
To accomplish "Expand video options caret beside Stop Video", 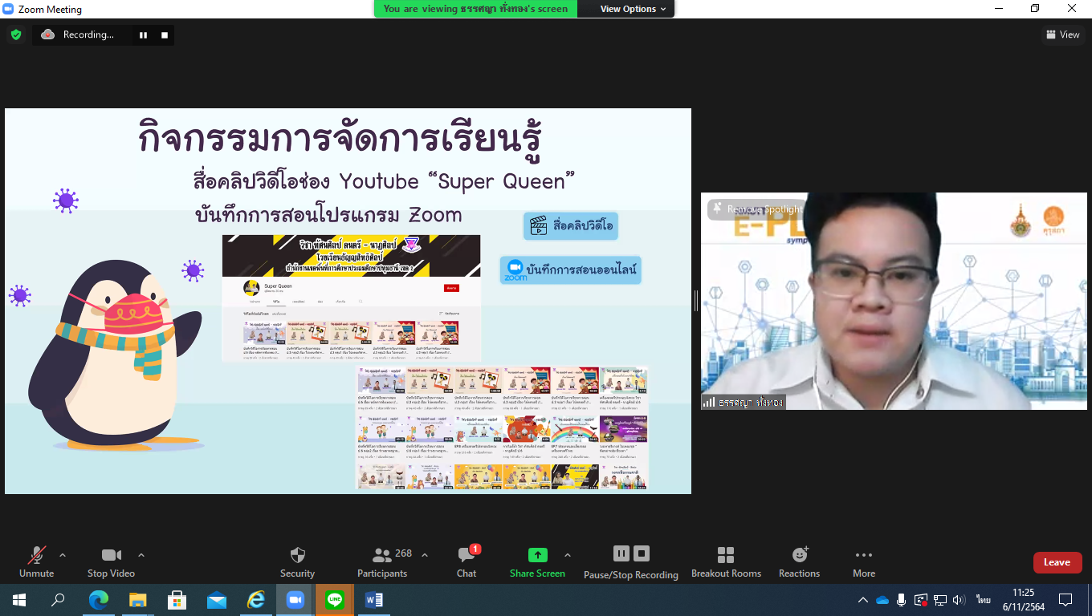I will [141, 555].
